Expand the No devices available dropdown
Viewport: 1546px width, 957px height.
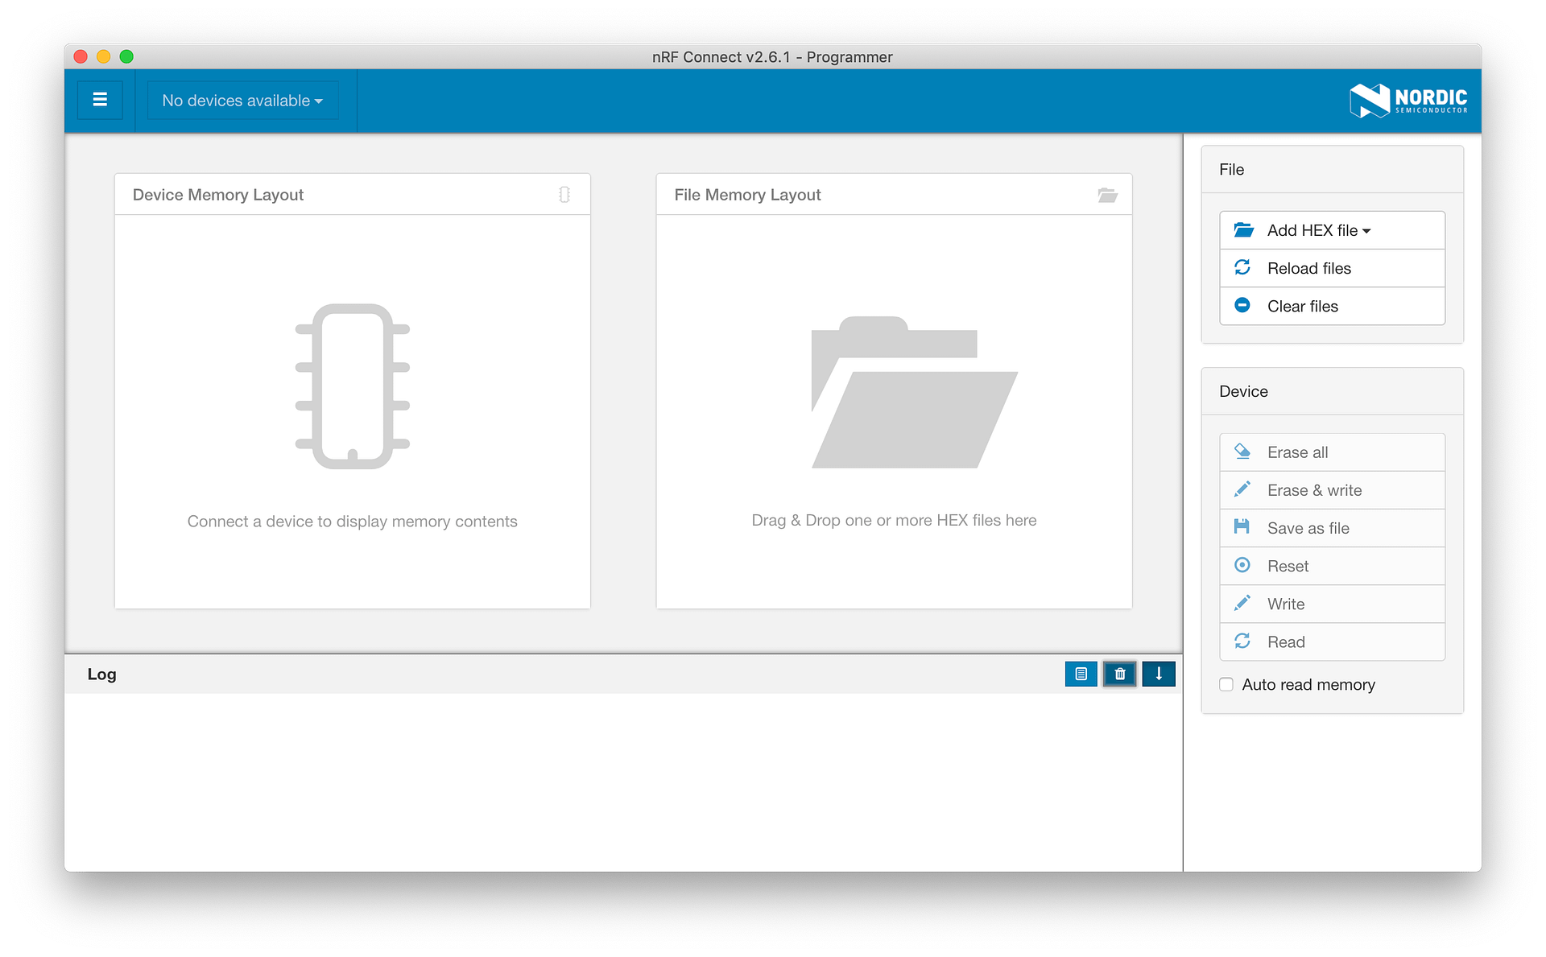pos(242,101)
